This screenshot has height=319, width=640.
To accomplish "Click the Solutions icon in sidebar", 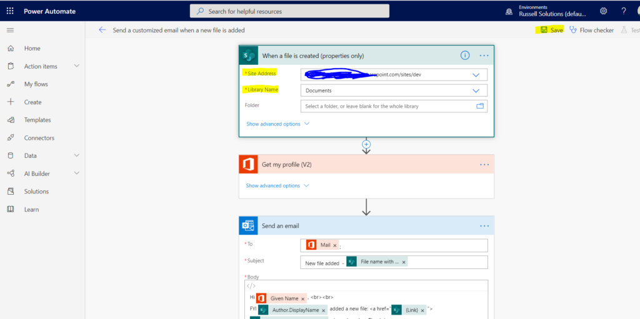I will click(11, 191).
